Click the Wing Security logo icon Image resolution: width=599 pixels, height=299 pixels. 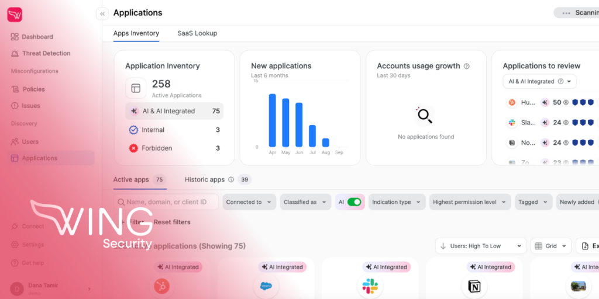coord(15,15)
